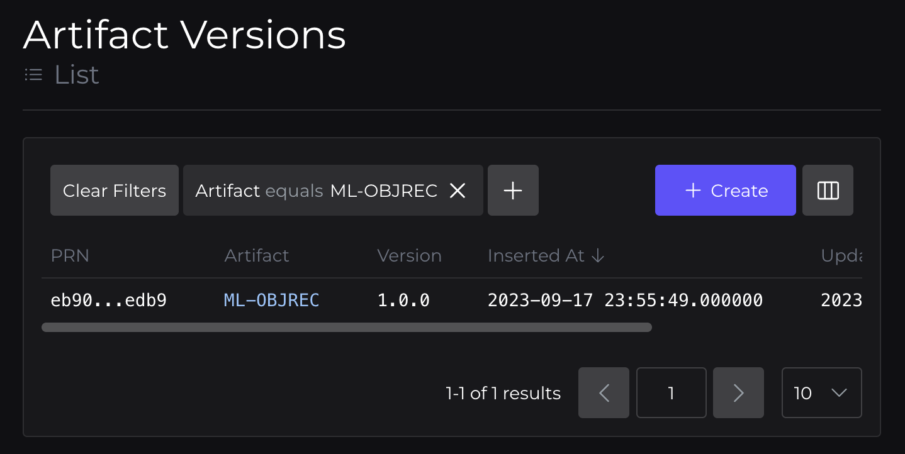Sort by Inserted At descending arrow

[x=598, y=256]
